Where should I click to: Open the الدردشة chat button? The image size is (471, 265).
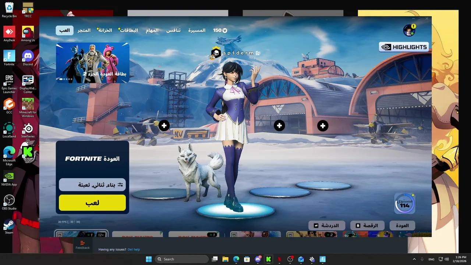pyautogui.click(x=326, y=225)
